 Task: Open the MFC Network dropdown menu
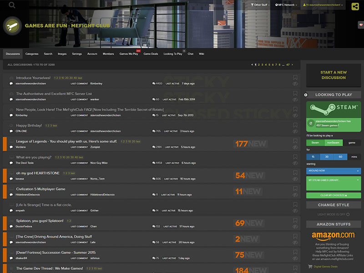(286, 5)
